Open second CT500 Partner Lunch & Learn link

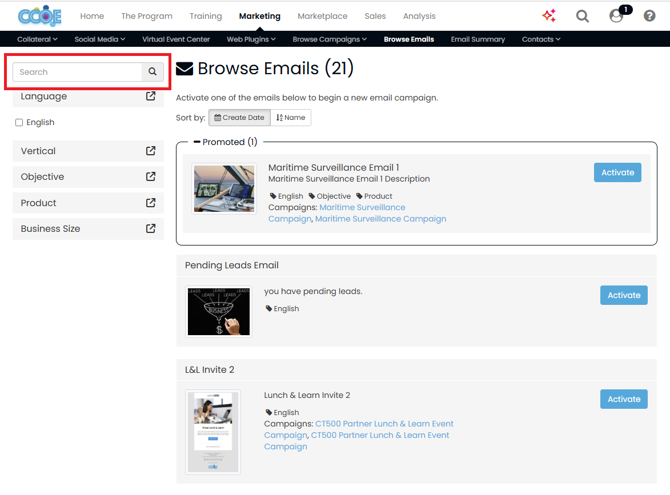coord(380,435)
